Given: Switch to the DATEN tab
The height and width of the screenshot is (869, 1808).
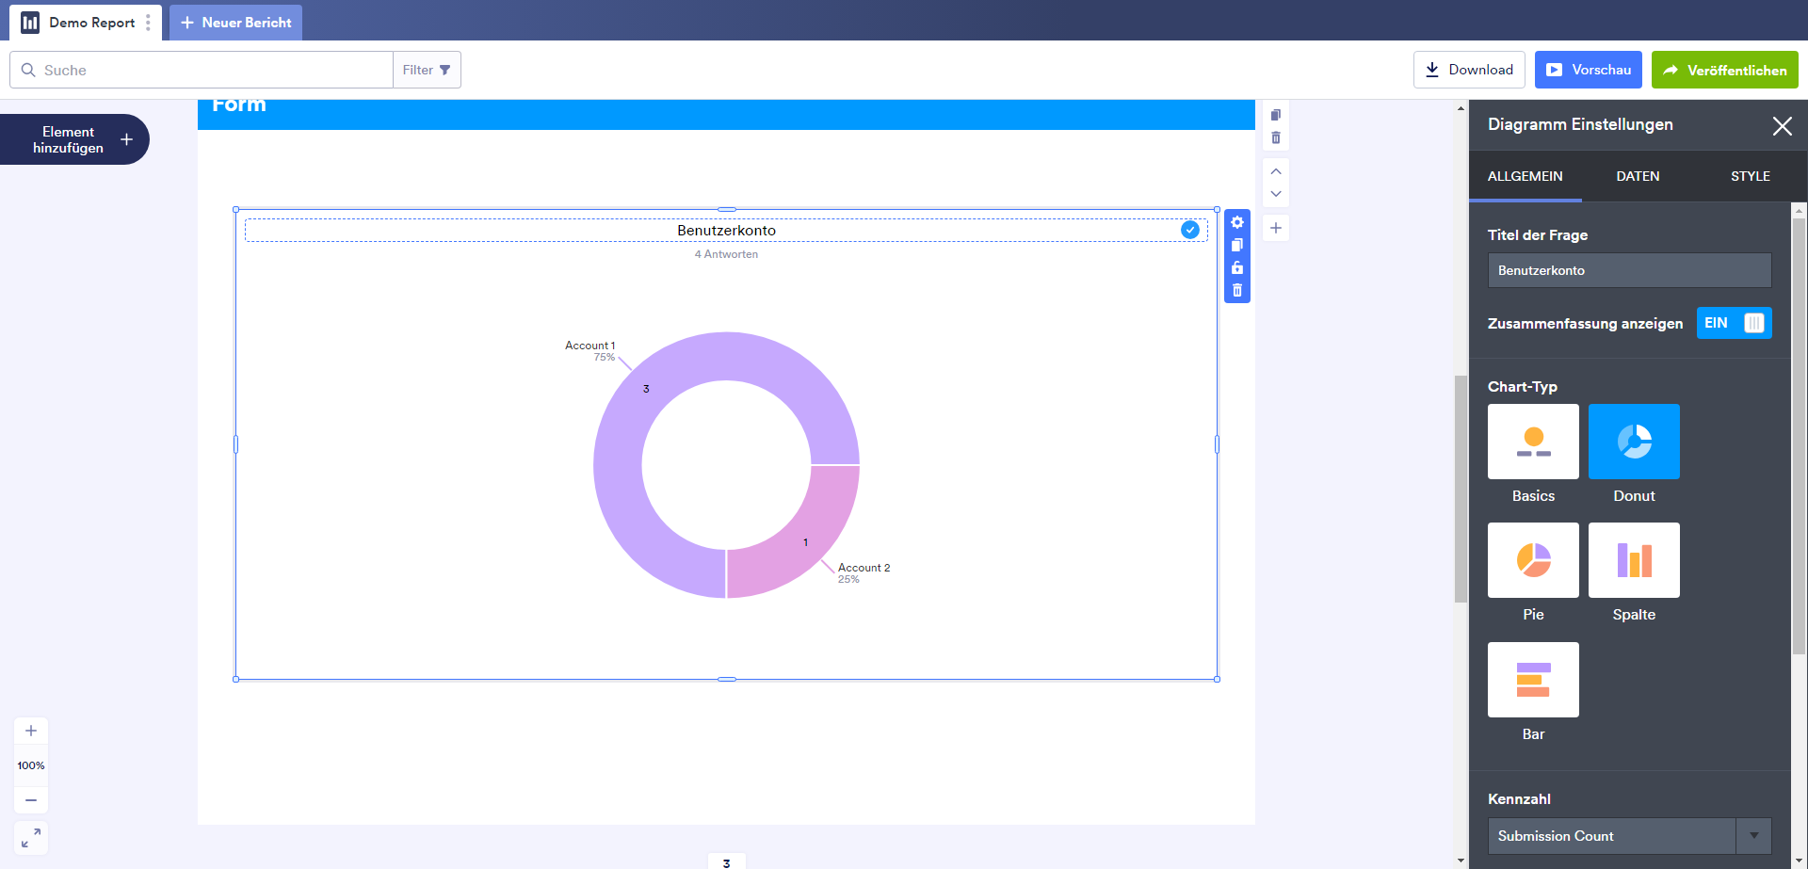Looking at the screenshot, I should click(1638, 176).
